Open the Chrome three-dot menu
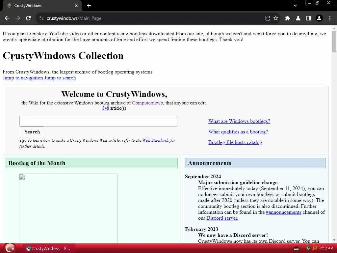Image resolution: width=337 pixels, height=253 pixels. [330, 18]
